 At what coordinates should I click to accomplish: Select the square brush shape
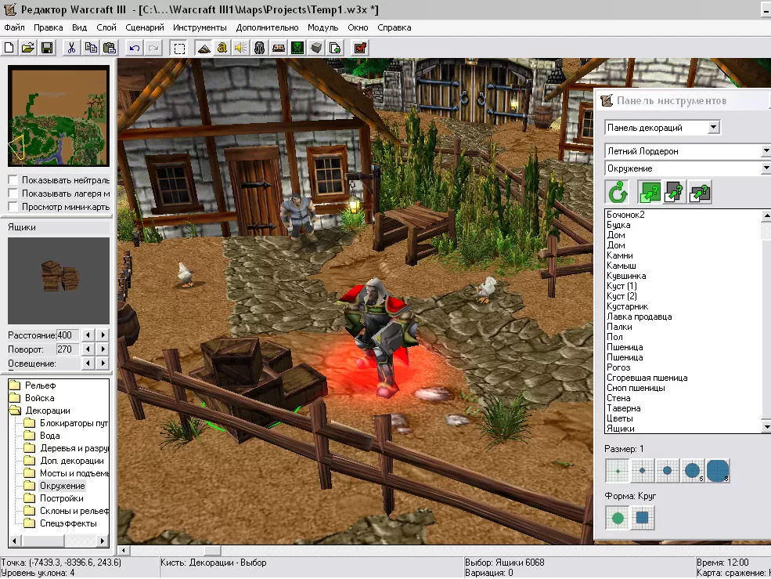tap(642, 518)
